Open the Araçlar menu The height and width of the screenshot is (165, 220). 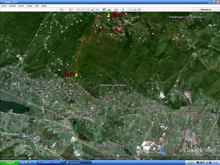coord(29,5)
